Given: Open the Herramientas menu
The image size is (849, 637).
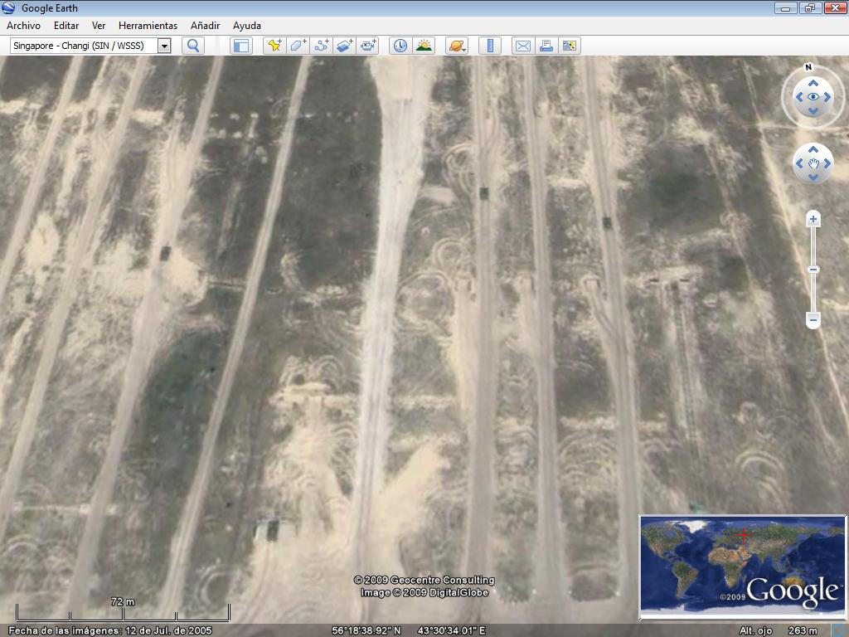Looking at the screenshot, I should click(x=148, y=26).
